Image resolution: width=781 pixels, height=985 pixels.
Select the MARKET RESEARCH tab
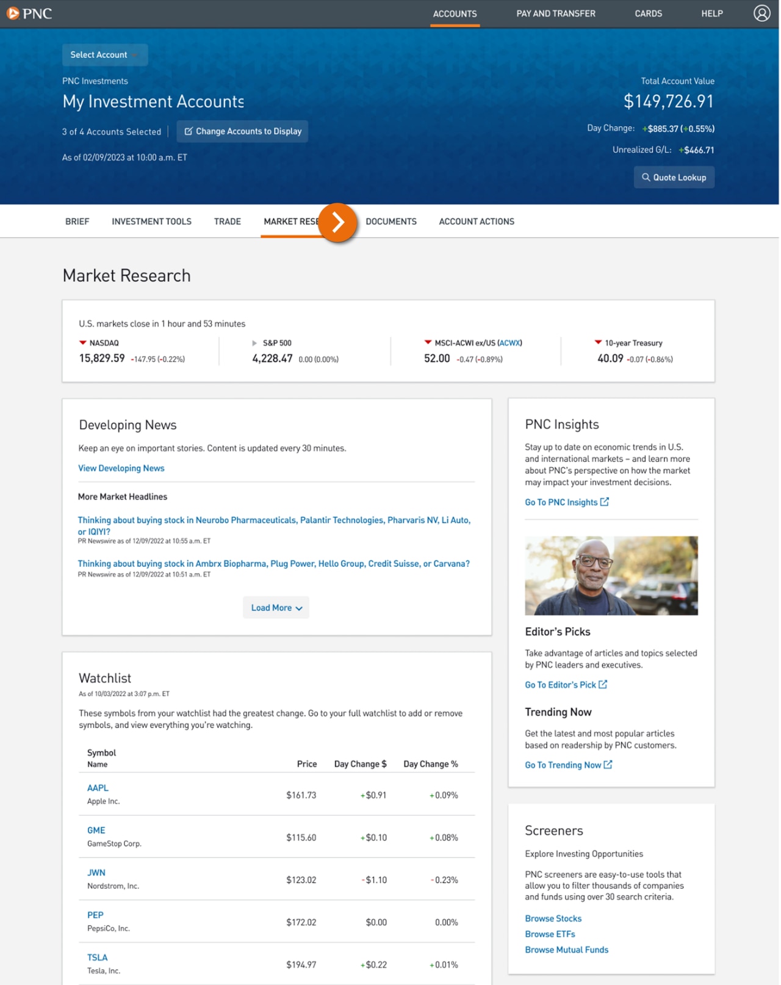[x=291, y=222]
